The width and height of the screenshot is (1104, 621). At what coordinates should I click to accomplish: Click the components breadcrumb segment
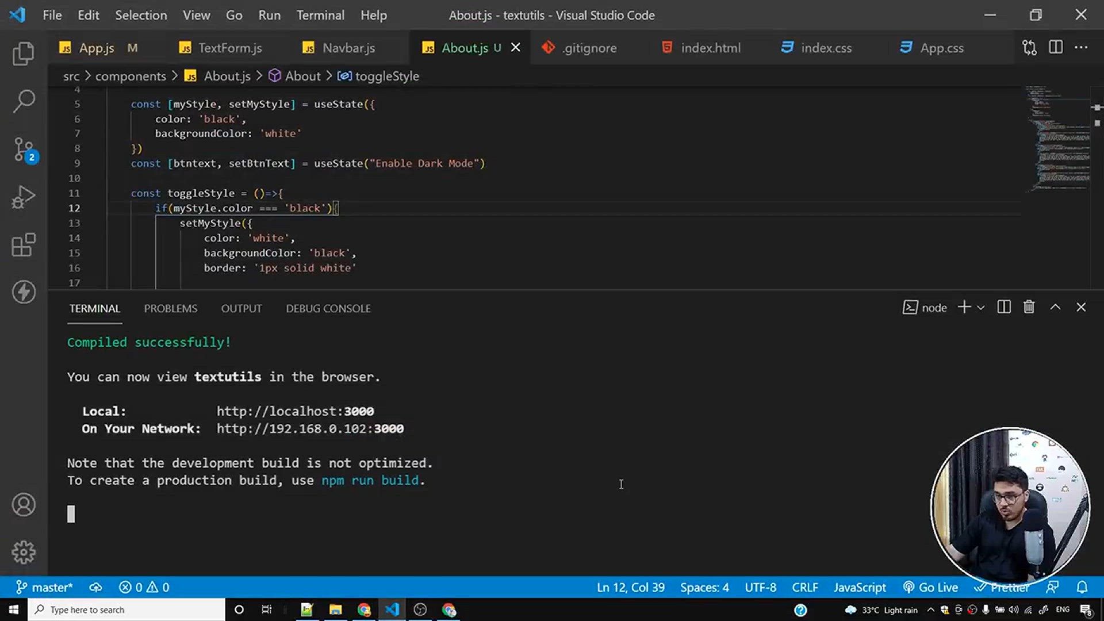pos(131,76)
